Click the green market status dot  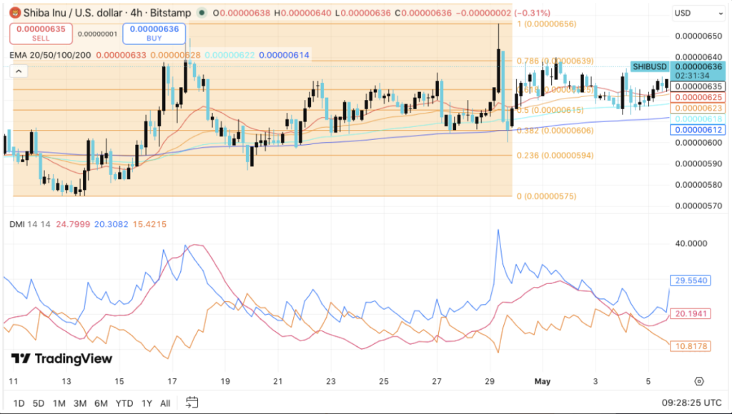202,13
